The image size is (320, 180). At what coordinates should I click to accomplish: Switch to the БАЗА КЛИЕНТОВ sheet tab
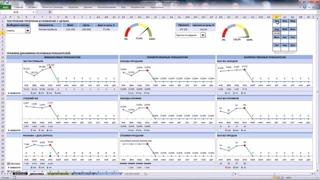click(83, 174)
